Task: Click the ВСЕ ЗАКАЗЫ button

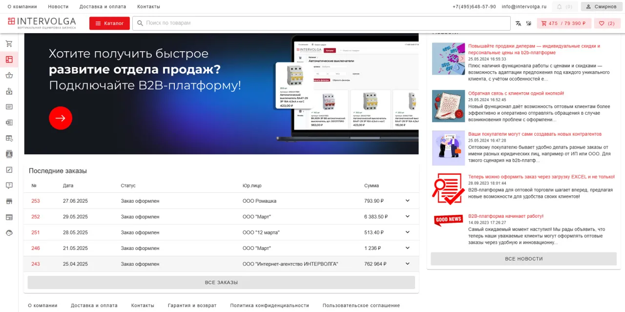Action: pos(221,282)
